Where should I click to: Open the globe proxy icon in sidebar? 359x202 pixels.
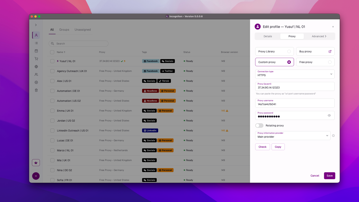(36, 67)
